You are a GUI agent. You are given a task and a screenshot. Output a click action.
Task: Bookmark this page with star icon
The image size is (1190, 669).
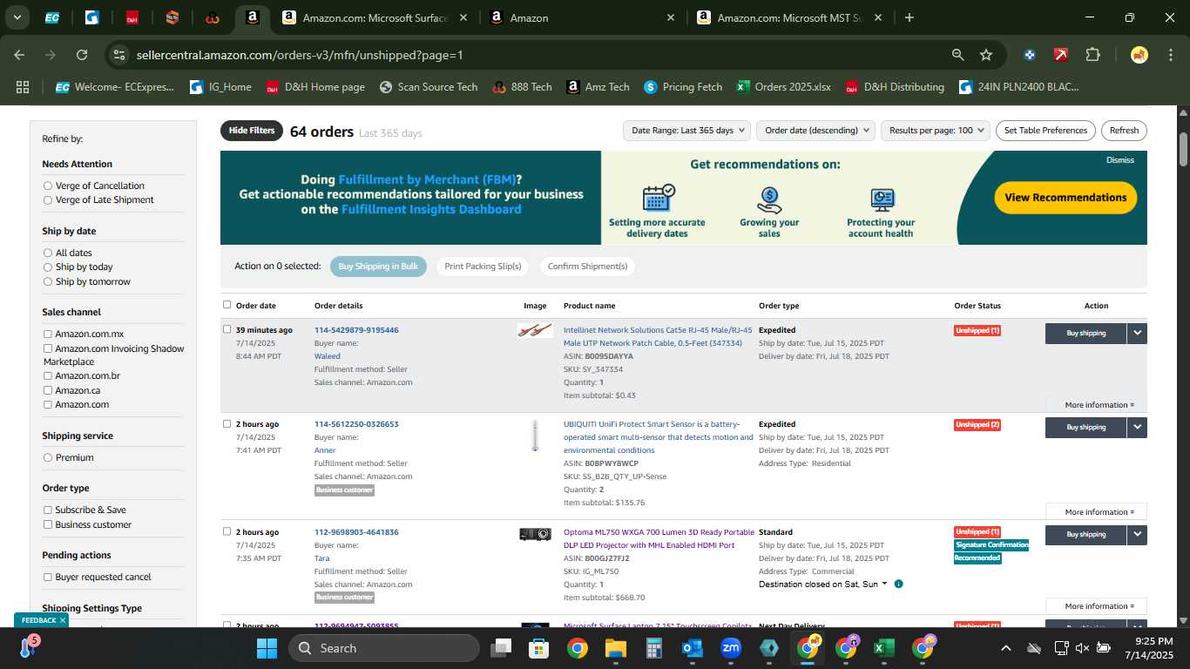(x=986, y=55)
